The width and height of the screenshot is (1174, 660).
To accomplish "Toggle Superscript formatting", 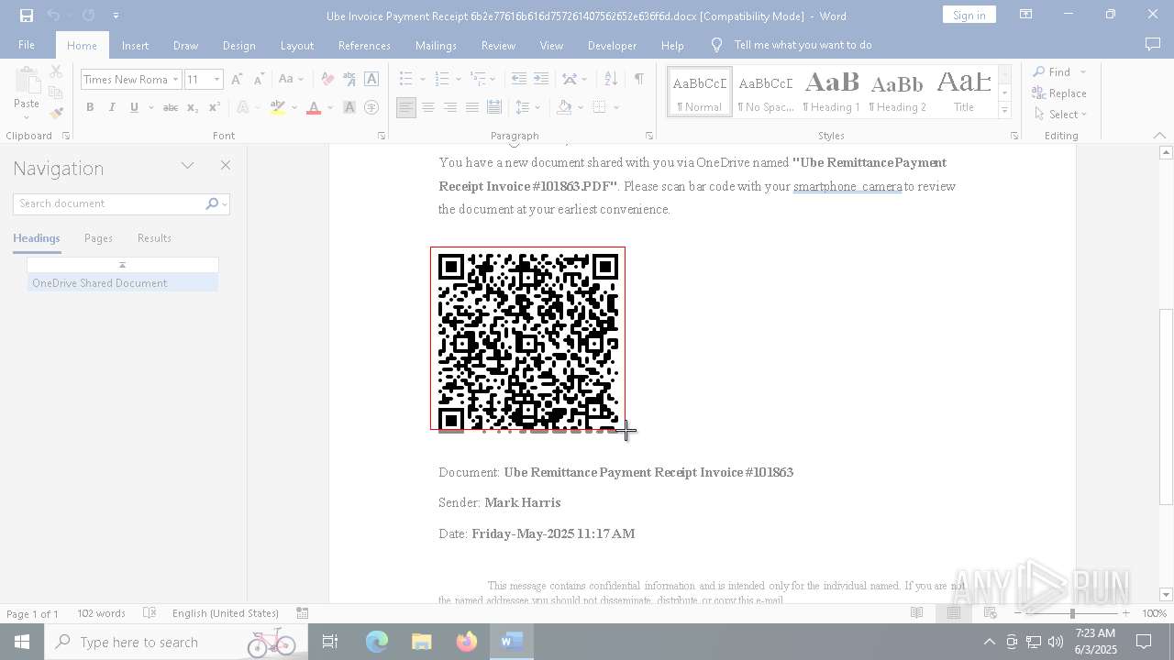I will click(215, 107).
